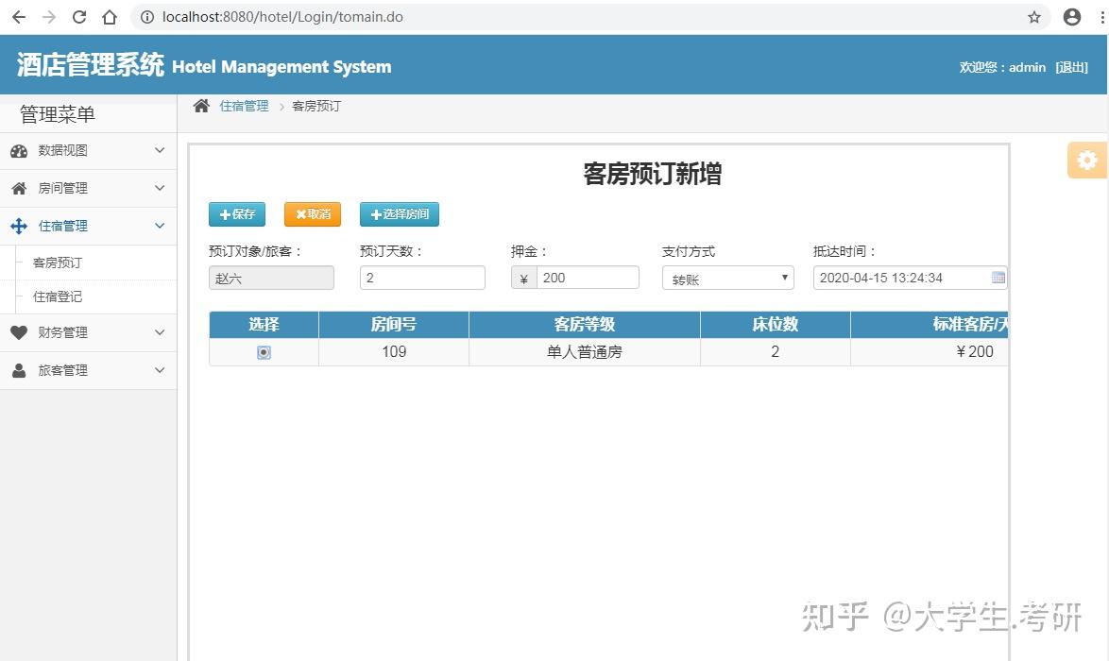
Task: Click the 住宿管理 move-arrows icon
Action: click(19, 227)
